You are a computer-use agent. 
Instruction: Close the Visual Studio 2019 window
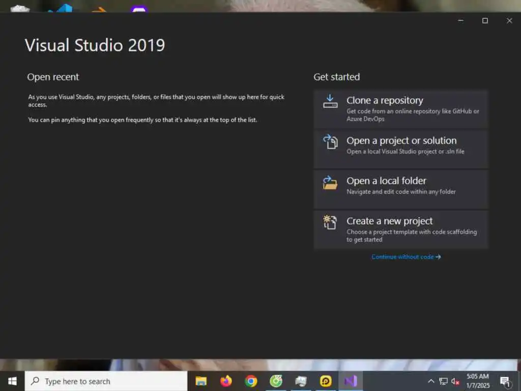pyautogui.click(x=509, y=20)
